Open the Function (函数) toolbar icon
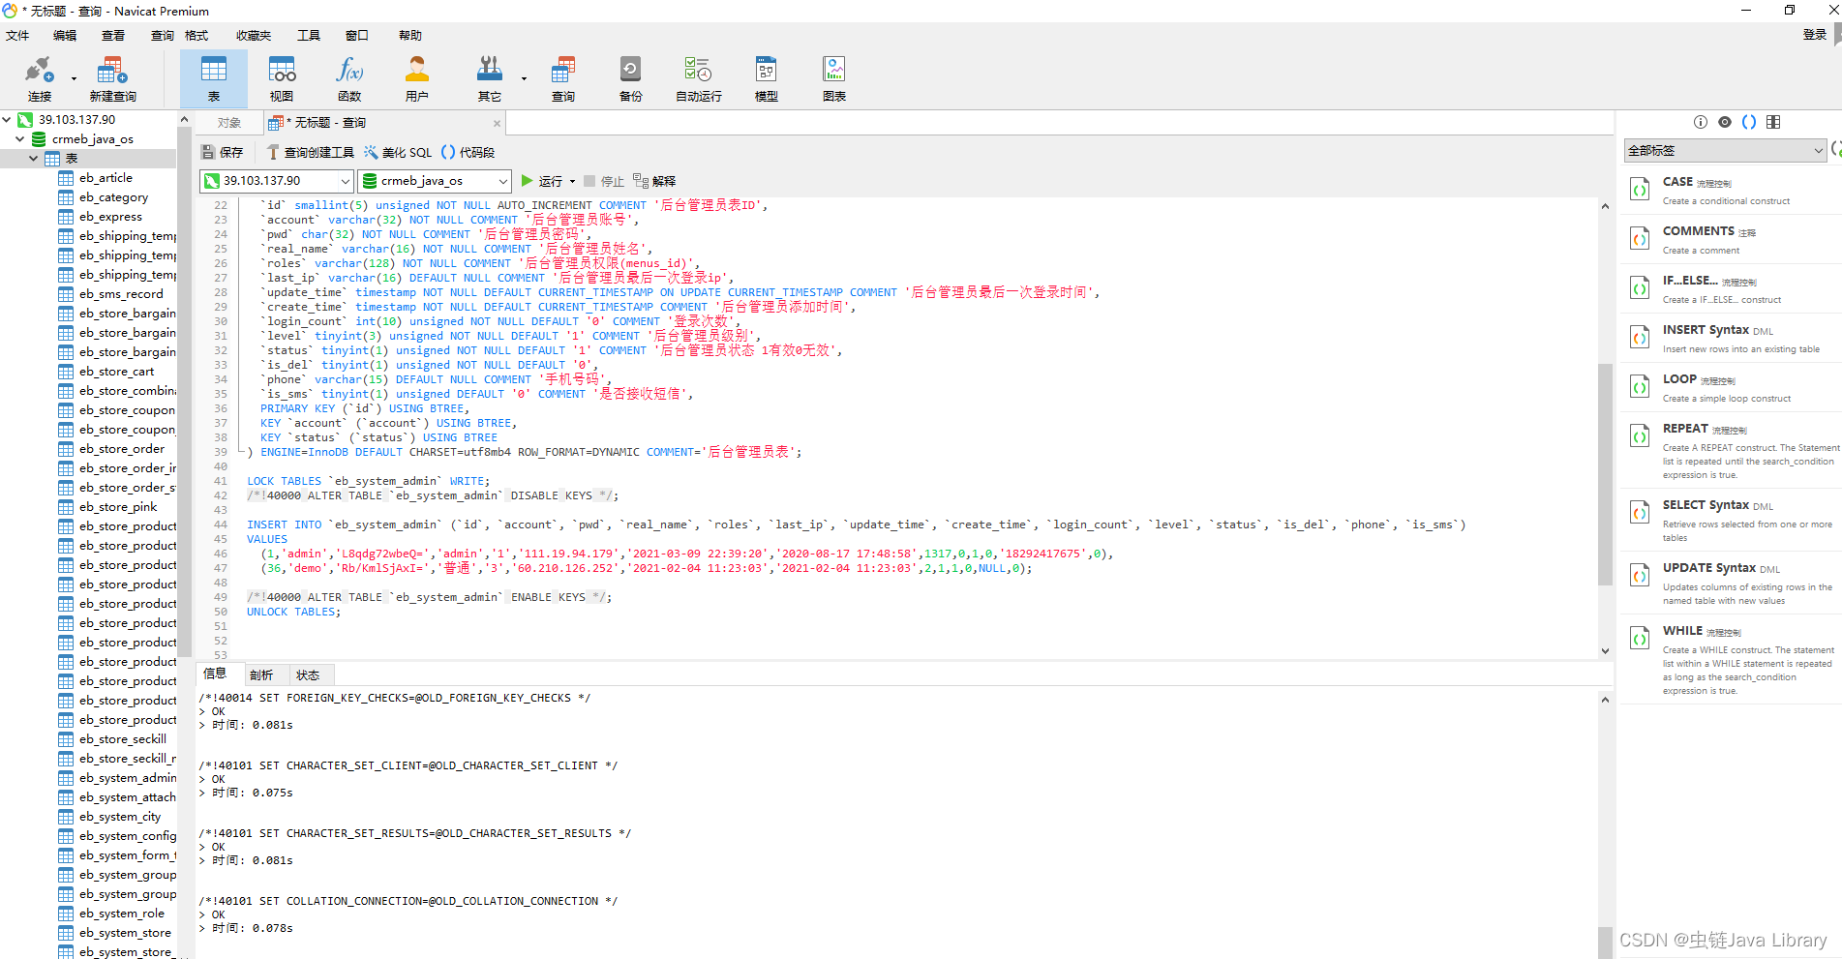This screenshot has height=959, width=1842. click(349, 78)
